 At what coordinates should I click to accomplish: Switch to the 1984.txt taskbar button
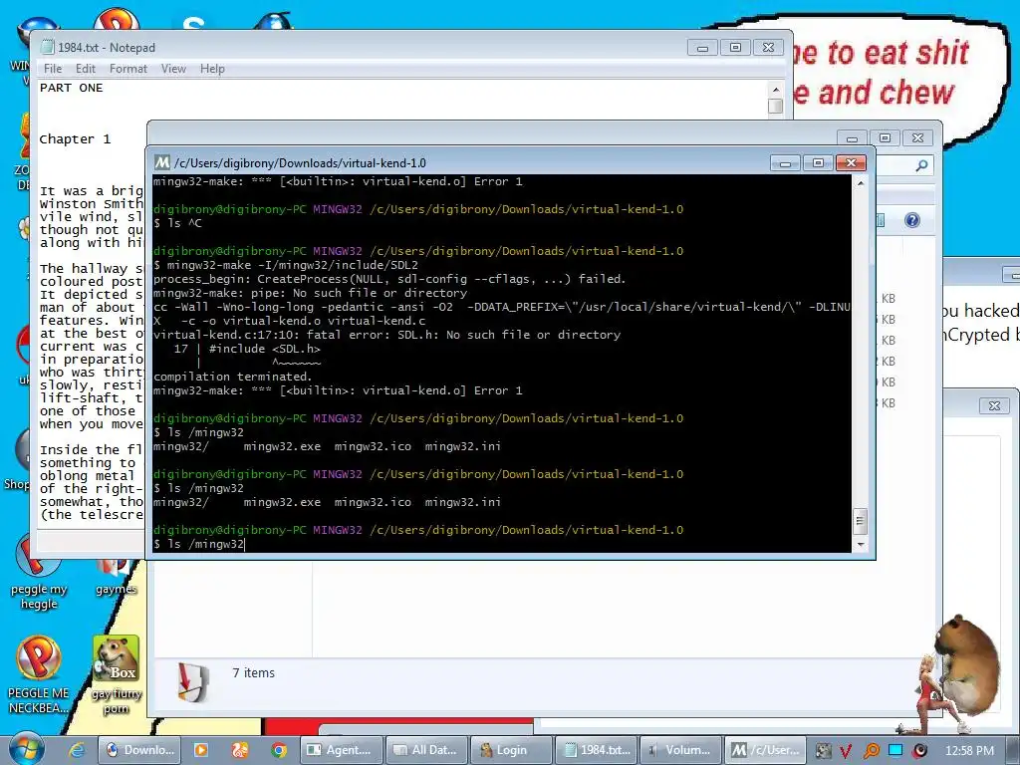(597, 750)
